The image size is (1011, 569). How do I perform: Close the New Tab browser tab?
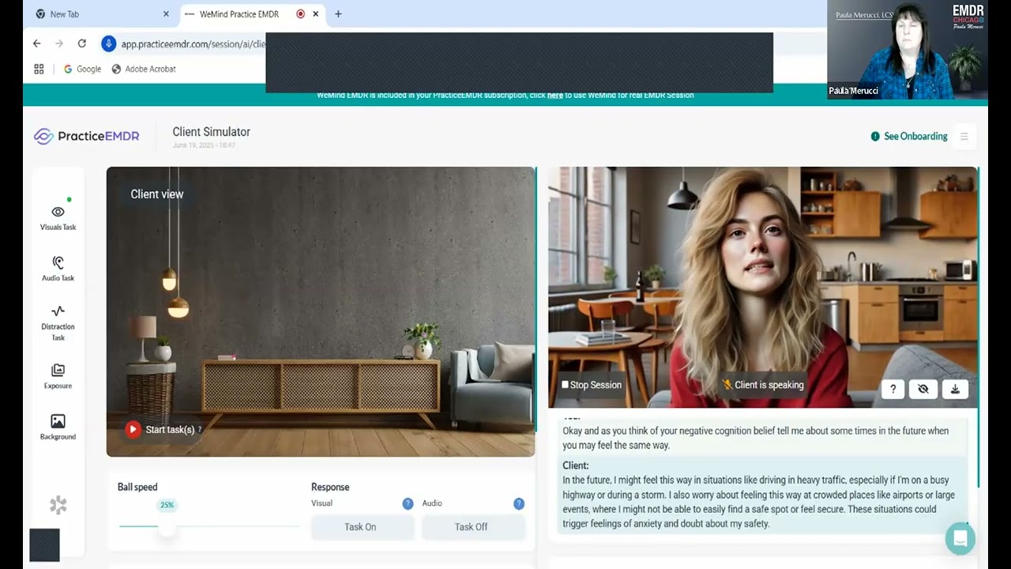166,14
